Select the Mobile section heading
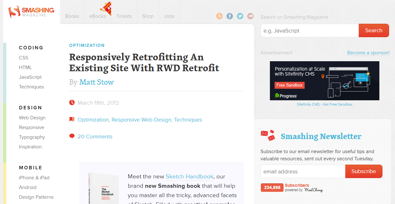This screenshot has height=204, width=395. (x=31, y=168)
